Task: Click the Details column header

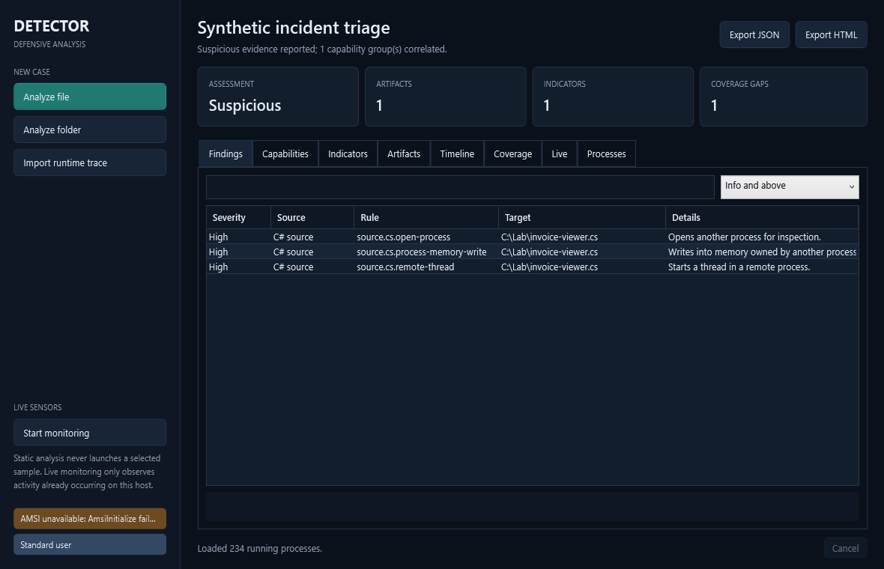Action: click(x=762, y=217)
